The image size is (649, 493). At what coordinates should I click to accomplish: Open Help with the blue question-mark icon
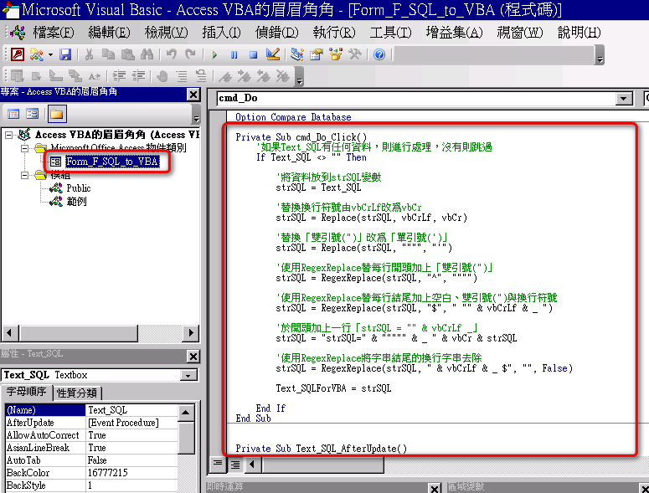379,54
